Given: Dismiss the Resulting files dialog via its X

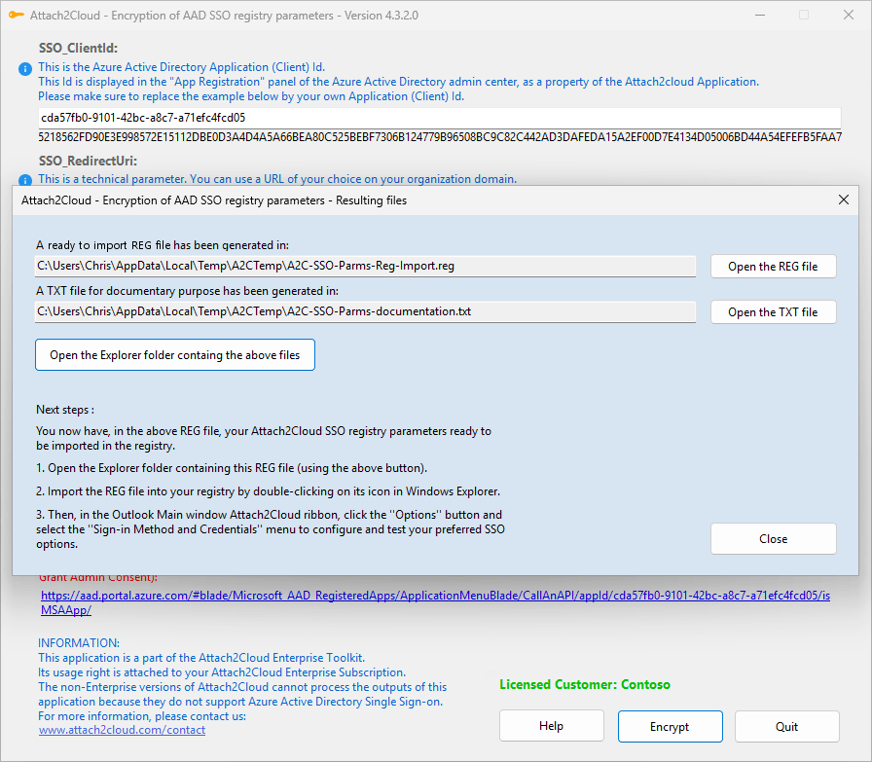Looking at the screenshot, I should coord(844,200).
